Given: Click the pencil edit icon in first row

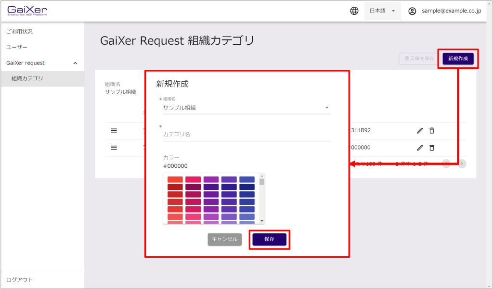Looking at the screenshot, I should [420, 130].
